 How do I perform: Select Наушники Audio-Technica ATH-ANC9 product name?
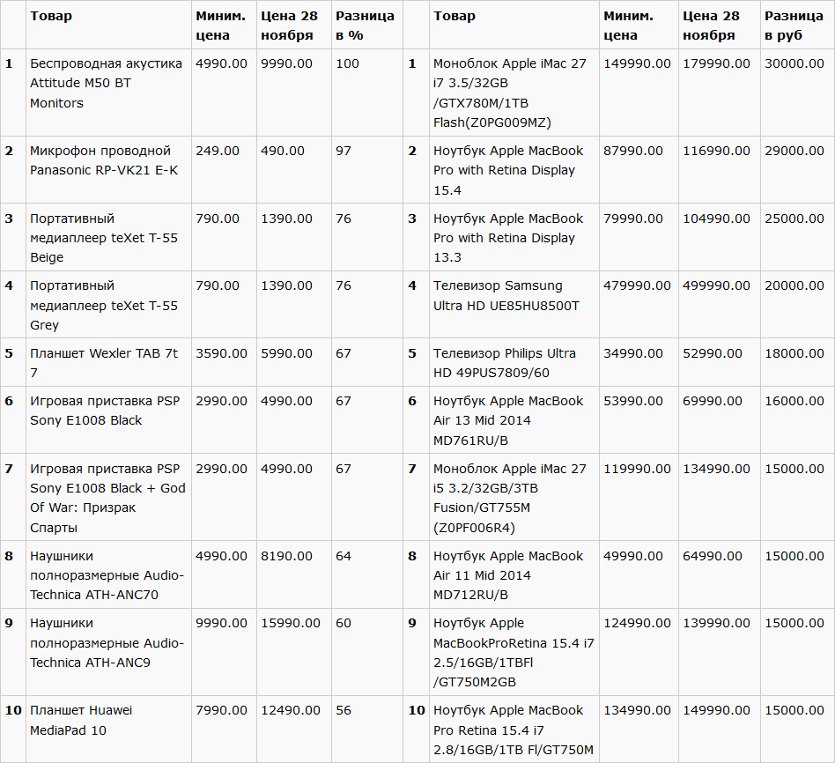point(107,642)
